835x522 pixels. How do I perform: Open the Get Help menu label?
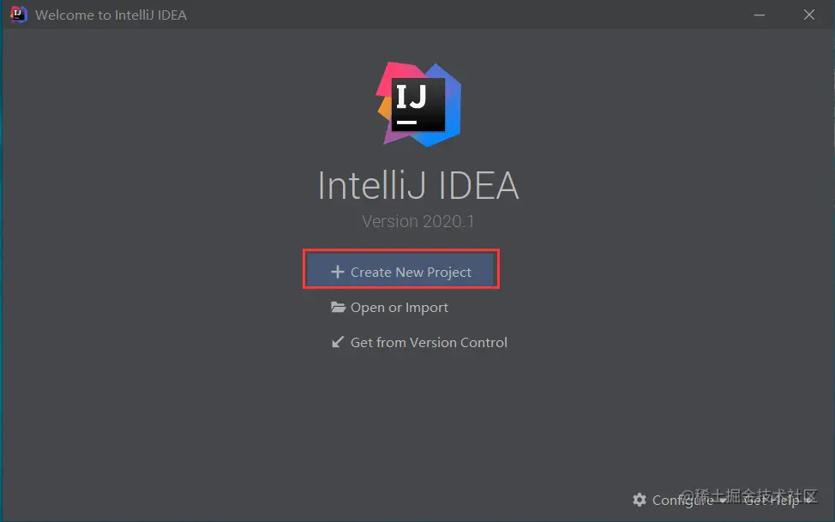tap(772, 501)
